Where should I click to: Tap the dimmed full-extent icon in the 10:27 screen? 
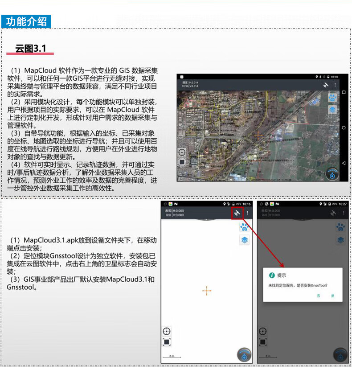click(x=262, y=342)
